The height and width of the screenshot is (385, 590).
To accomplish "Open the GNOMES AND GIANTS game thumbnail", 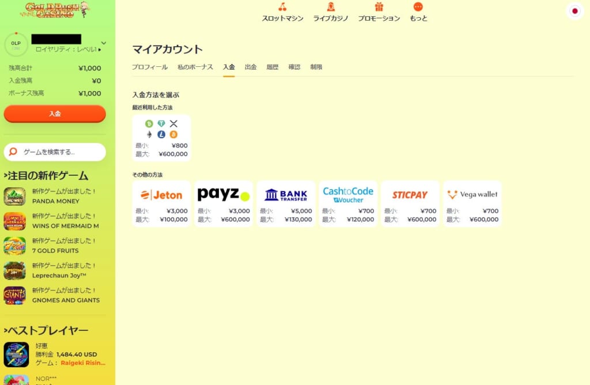I will [x=14, y=296].
